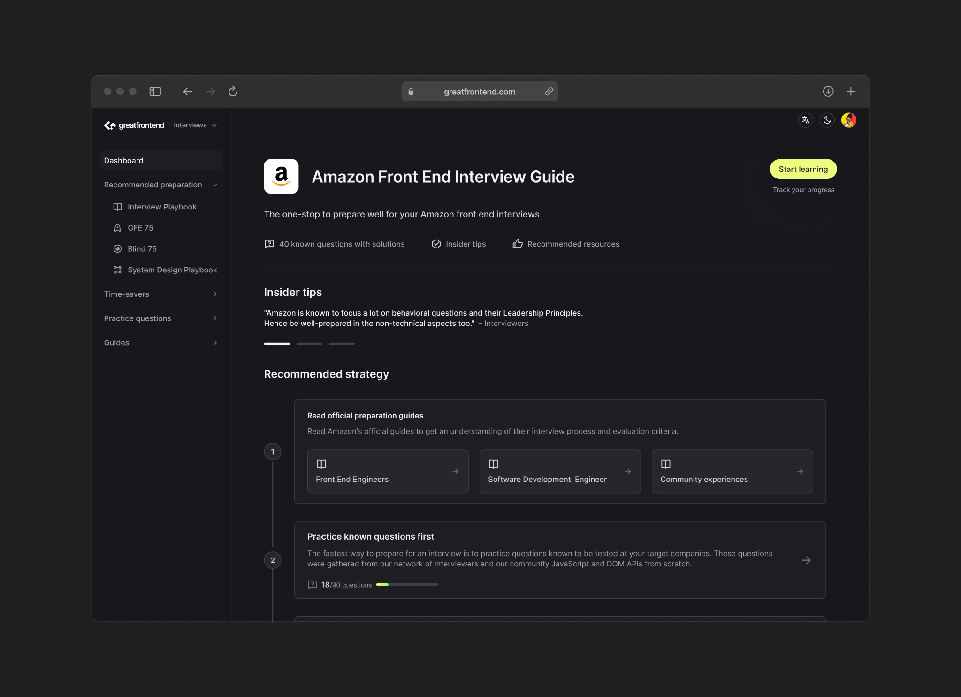The width and height of the screenshot is (961, 697).
Task: Open Practice known questions first card
Action: pyautogui.click(x=560, y=560)
